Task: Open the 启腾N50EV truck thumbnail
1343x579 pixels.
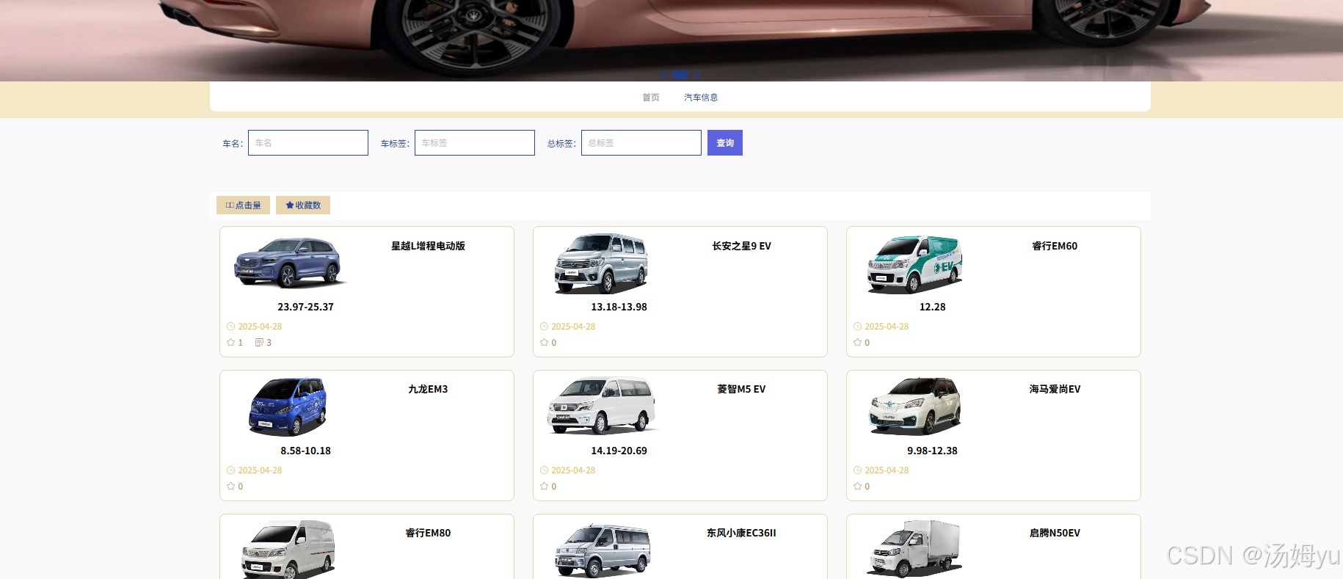Action: [x=915, y=549]
